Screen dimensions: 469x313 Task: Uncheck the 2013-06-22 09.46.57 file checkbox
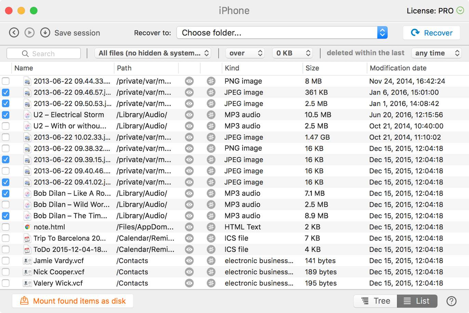[x=5, y=92]
